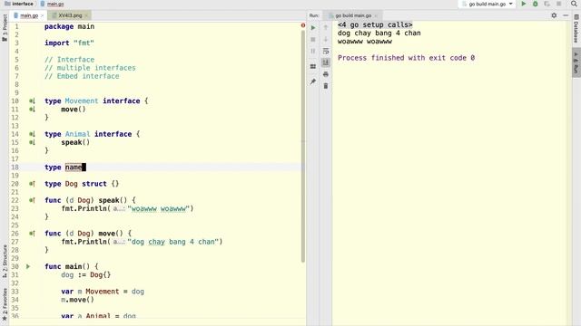581x326 pixels.
Task: Start debugging with the green bug icon
Action: pos(536,4)
